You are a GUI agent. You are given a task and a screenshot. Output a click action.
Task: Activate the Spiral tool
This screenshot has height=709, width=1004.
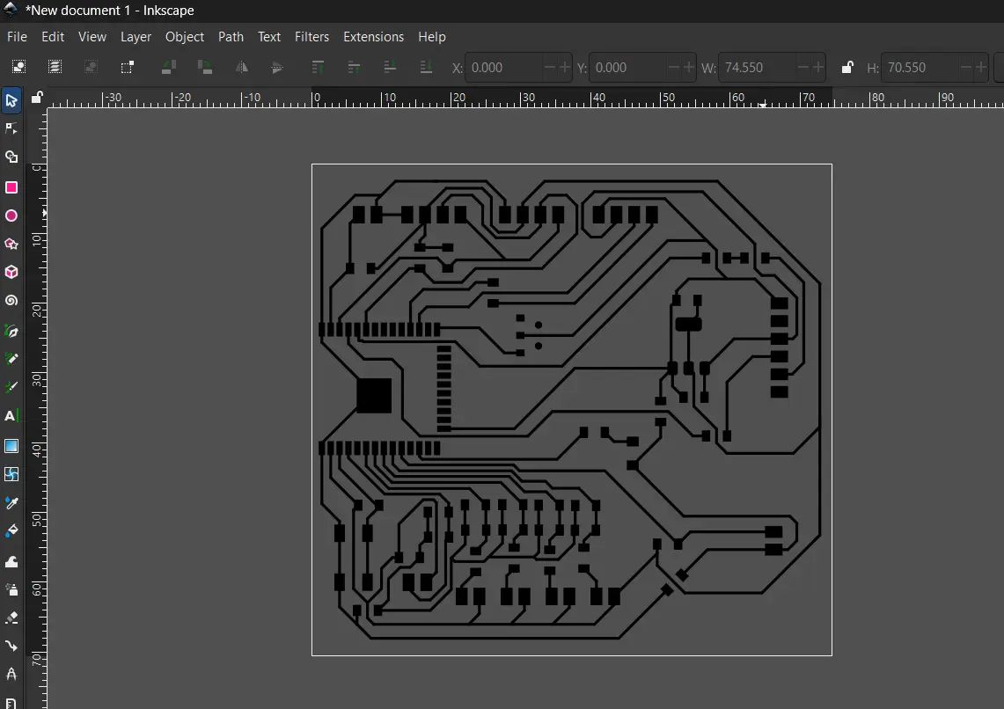click(11, 300)
